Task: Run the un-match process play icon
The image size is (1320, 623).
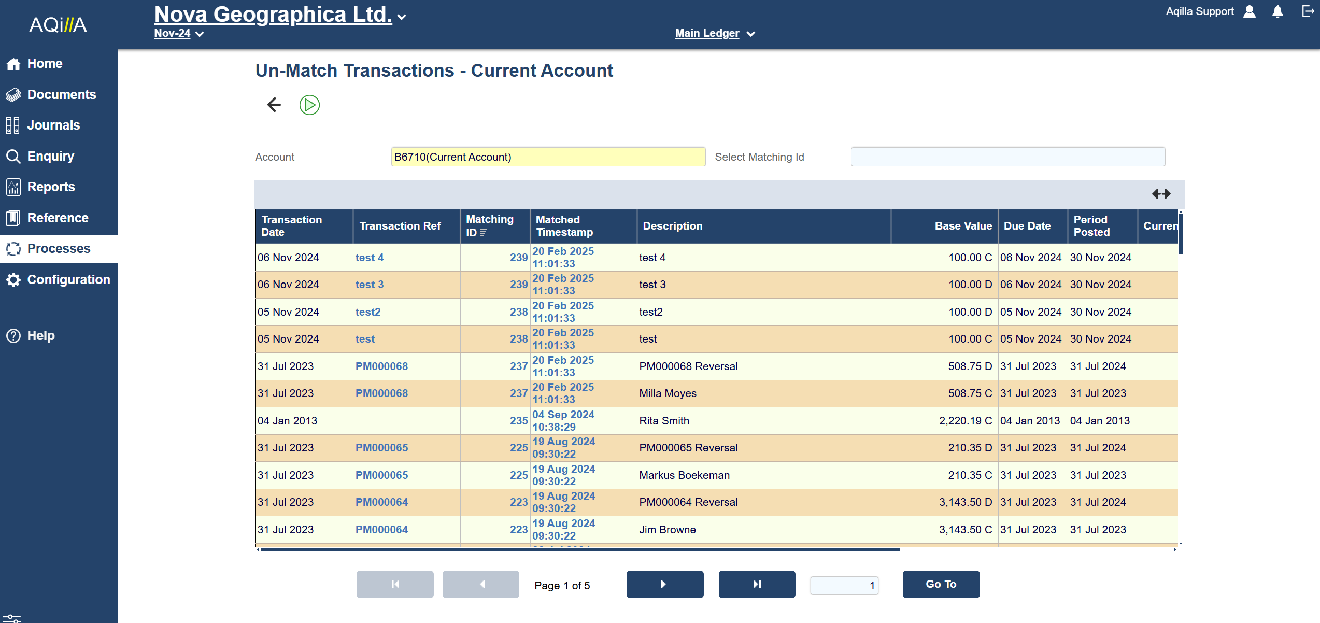Action: 309,105
